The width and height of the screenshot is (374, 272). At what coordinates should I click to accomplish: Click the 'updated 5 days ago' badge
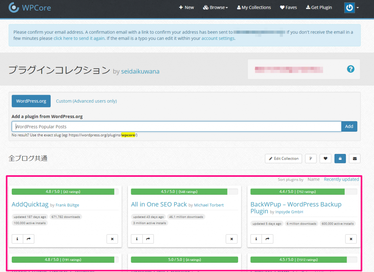tap(267, 224)
